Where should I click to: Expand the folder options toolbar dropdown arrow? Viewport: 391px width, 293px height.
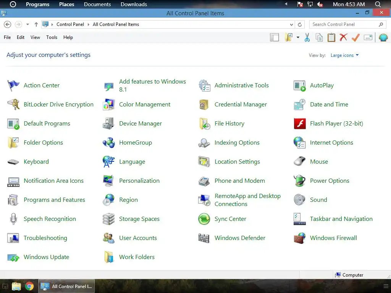pos(298,37)
